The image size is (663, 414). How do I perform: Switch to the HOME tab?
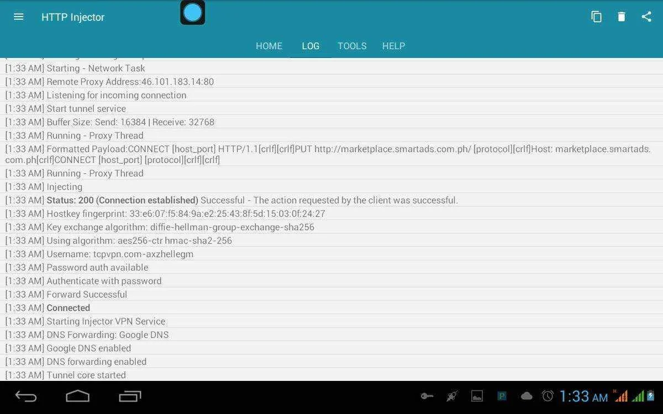(x=269, y=46)
